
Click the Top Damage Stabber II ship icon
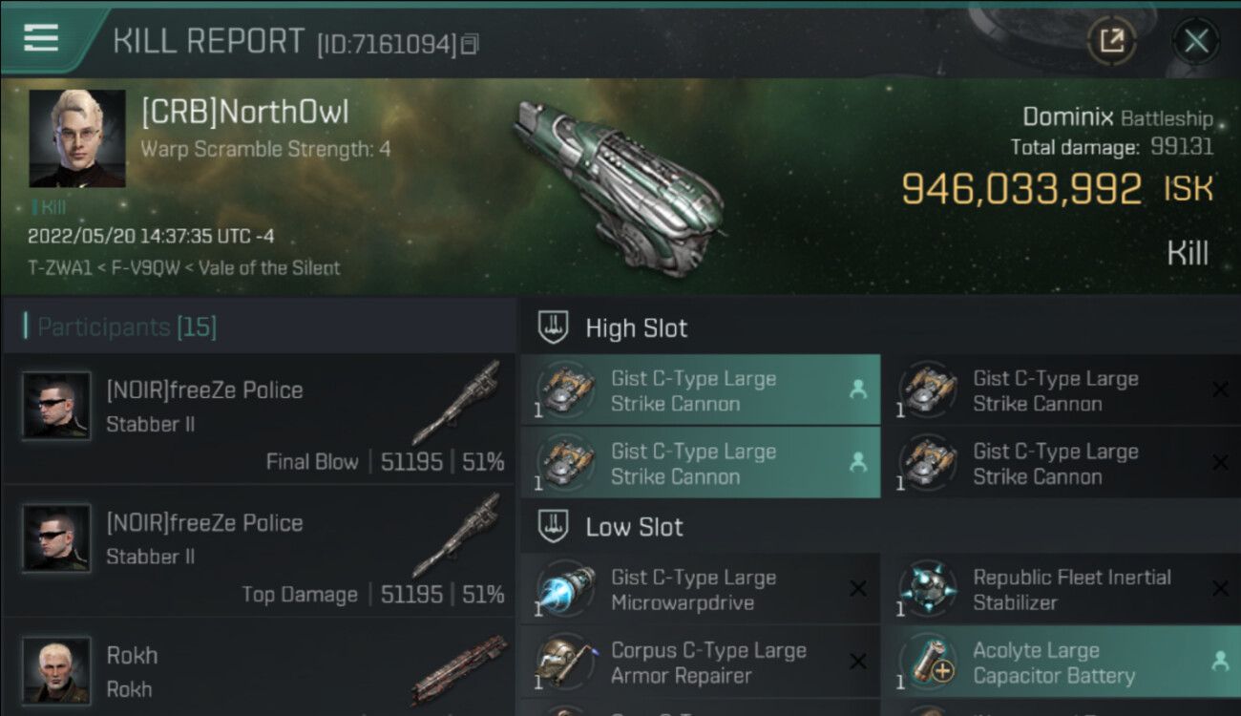459,536
